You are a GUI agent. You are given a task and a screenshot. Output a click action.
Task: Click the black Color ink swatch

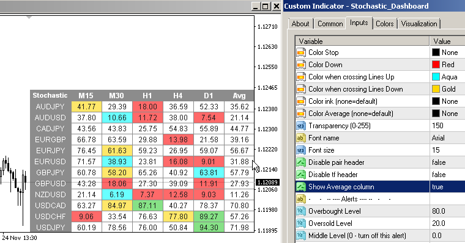[436, 101]
